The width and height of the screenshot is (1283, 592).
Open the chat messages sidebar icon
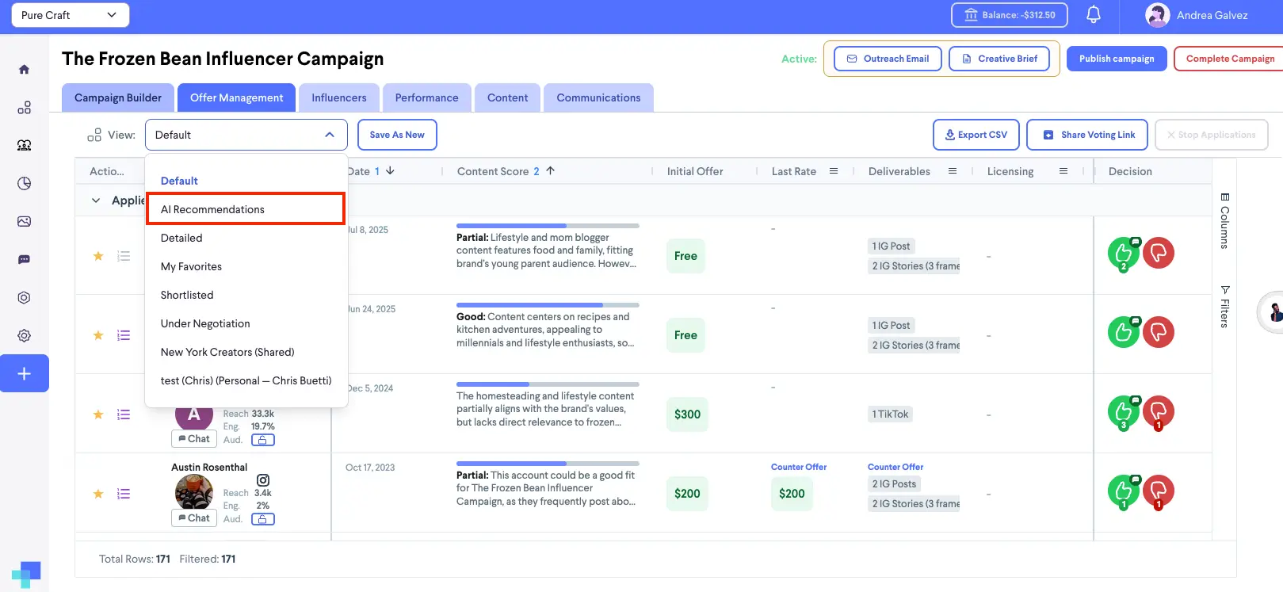[25, 259]
